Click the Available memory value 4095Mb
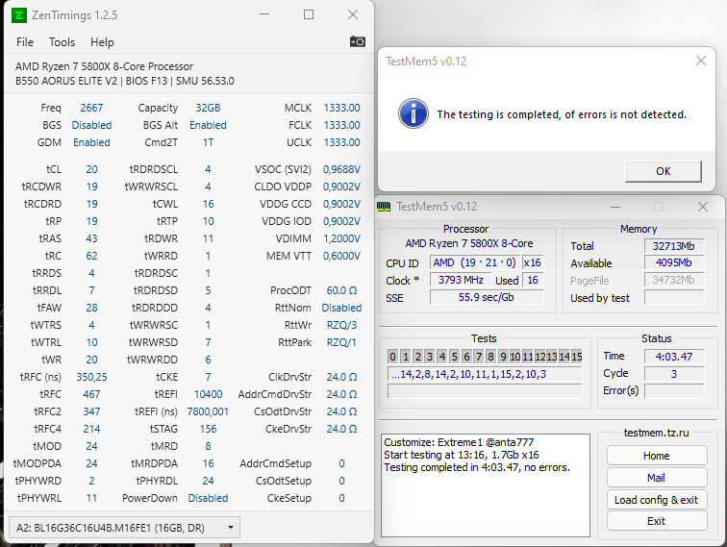The width and height of the screenshot is (727, 547). tap(674, 262)
